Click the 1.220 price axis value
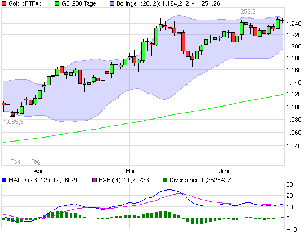This screenshot has width=308, height=234. point(294,35)
